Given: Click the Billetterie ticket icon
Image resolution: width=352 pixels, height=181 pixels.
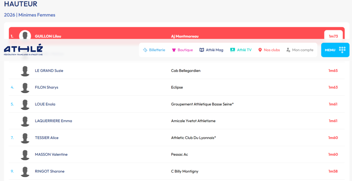Looking at the screenshot, I should point(145,50).
